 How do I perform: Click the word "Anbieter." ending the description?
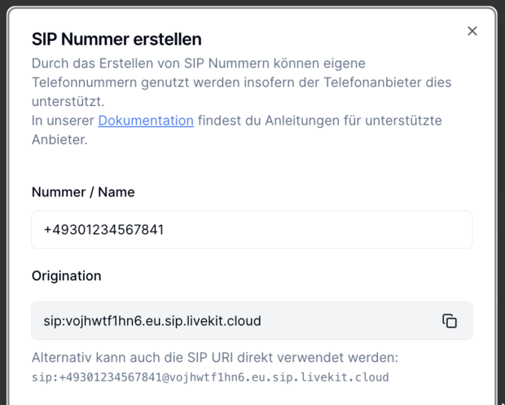[x=59, y=139]
